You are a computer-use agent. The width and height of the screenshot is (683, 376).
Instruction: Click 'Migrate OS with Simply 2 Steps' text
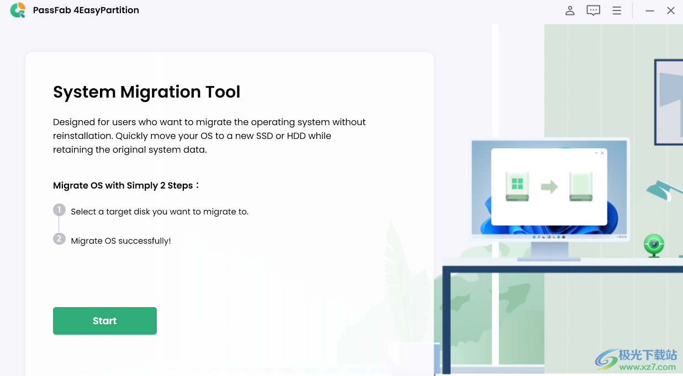(126, 186)
